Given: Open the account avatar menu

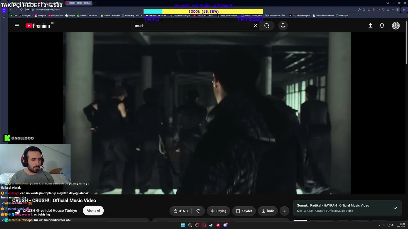Looking at the screenshot, I should click(396, 26).
